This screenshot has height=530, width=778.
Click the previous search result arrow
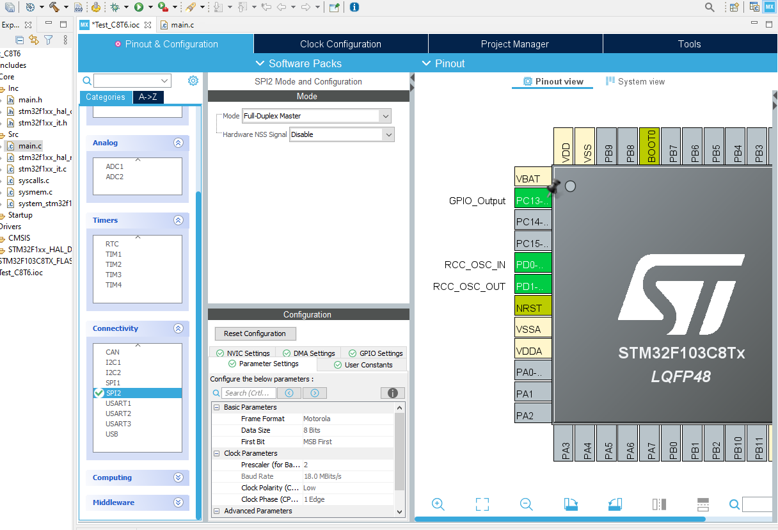tap(289, 393)
